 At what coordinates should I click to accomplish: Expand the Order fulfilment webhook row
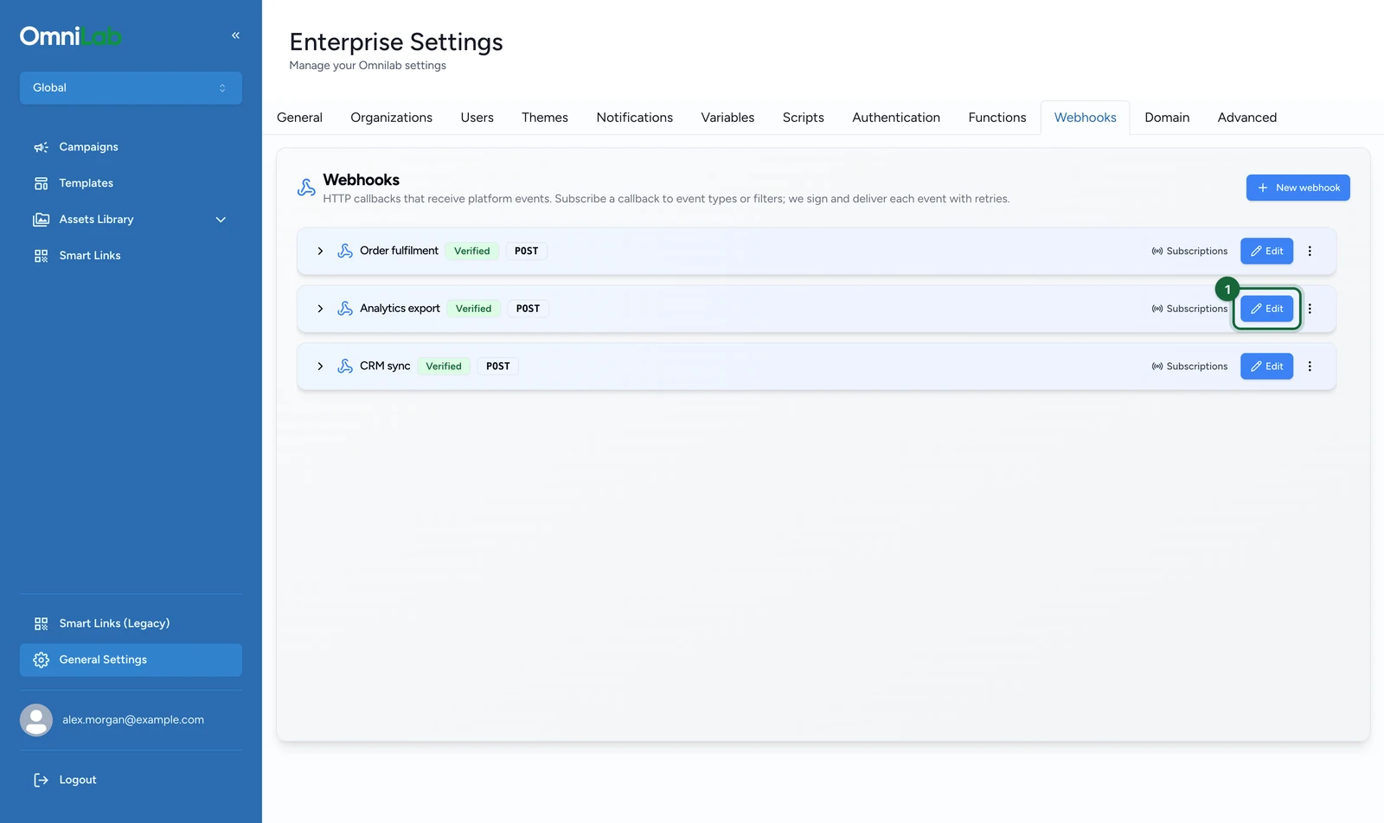pos(320,251)
